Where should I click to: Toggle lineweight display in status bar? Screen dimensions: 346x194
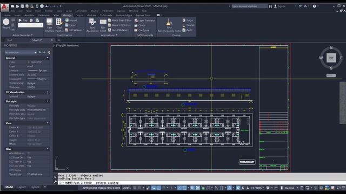pos(192,188)
